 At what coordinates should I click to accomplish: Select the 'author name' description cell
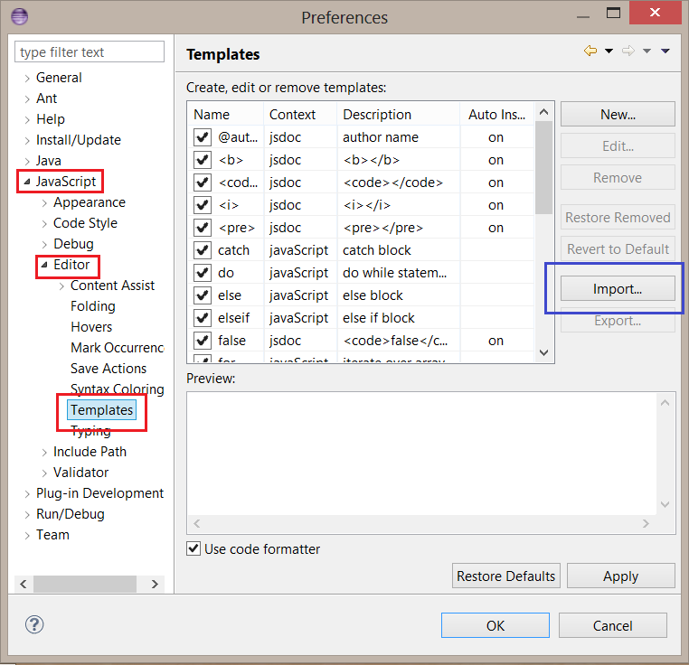click(381, 137)
